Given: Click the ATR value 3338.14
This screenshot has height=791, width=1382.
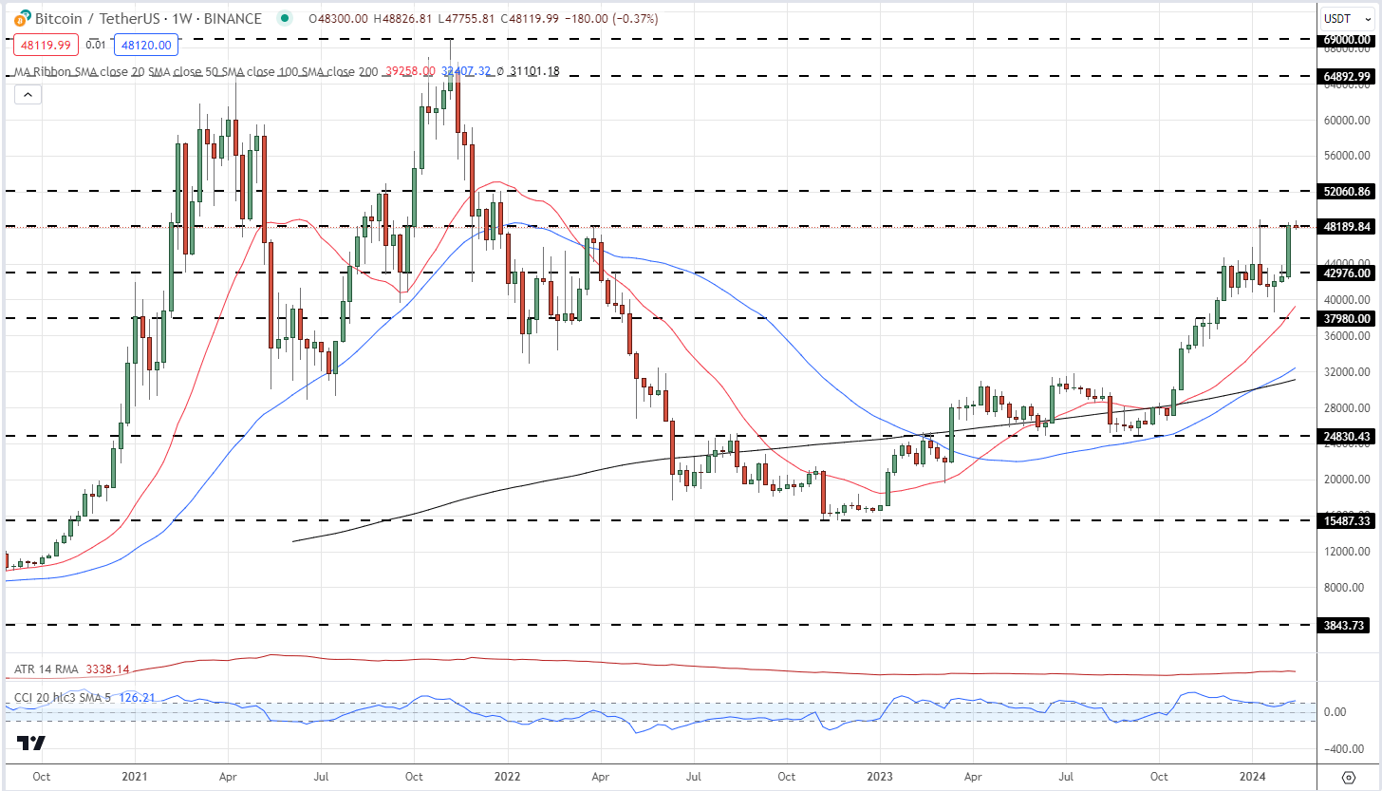Looking at the screenshot, I should coord(107,669).
